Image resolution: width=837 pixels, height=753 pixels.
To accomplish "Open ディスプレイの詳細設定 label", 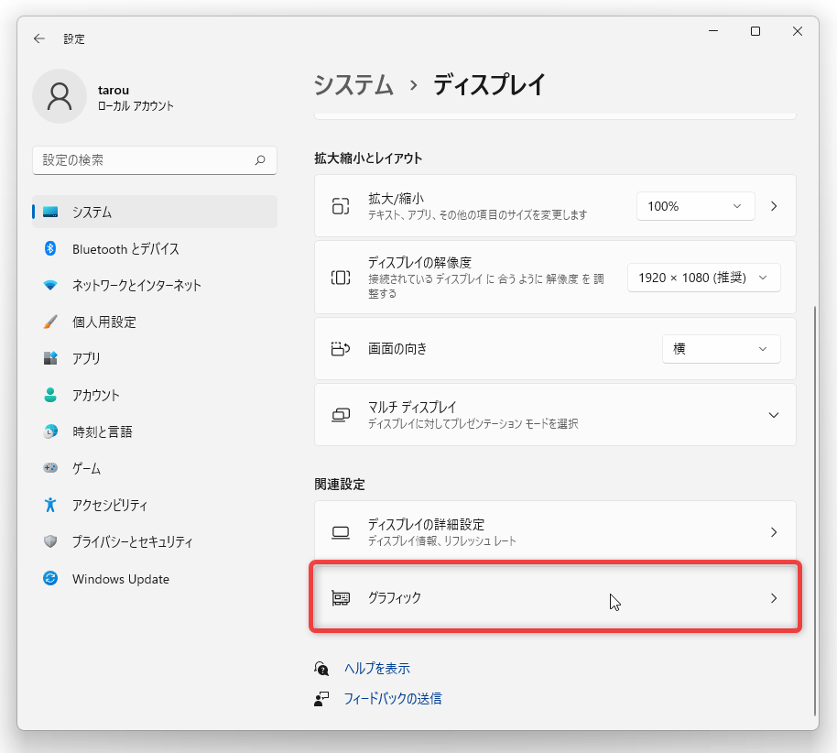I will pyautogui.click(x=426, y=524).
